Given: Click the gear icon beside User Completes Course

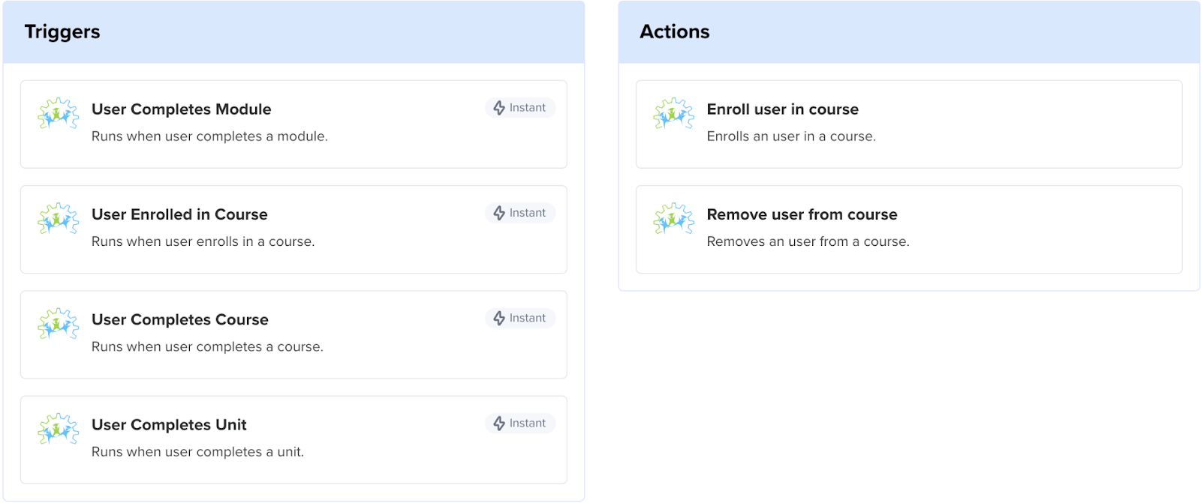Looking at the screenshot, I should (x=58, y=324).
